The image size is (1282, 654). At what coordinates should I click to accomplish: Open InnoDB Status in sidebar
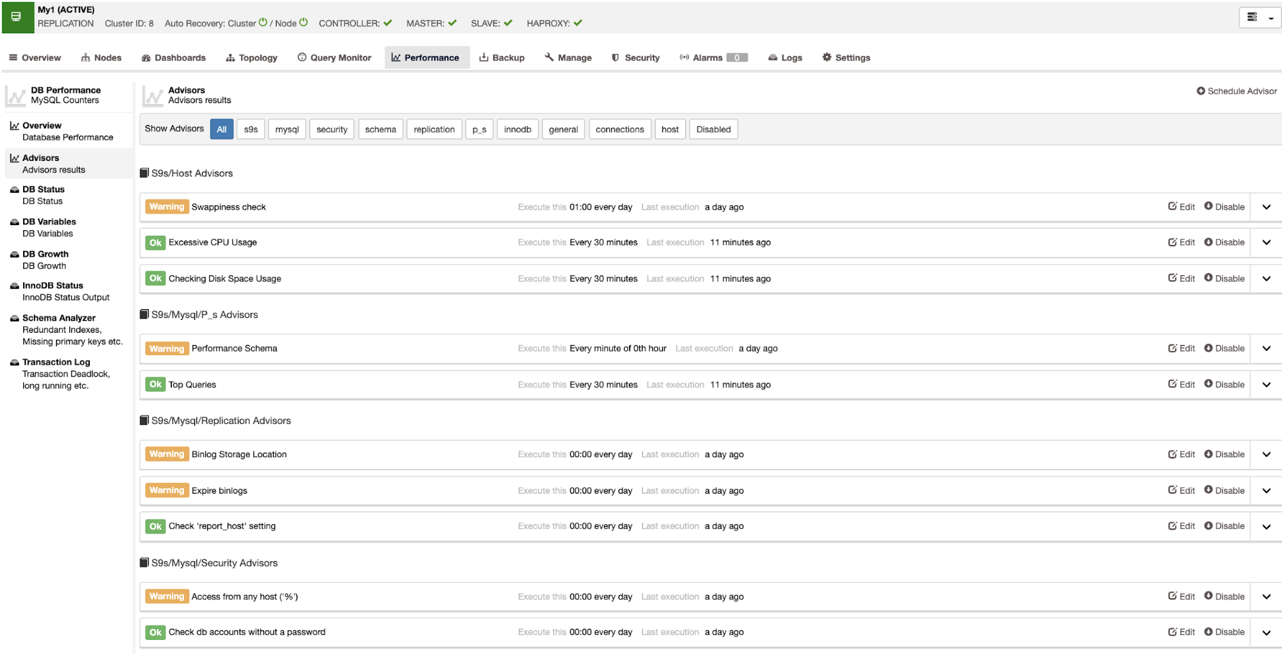pos(67,291)
